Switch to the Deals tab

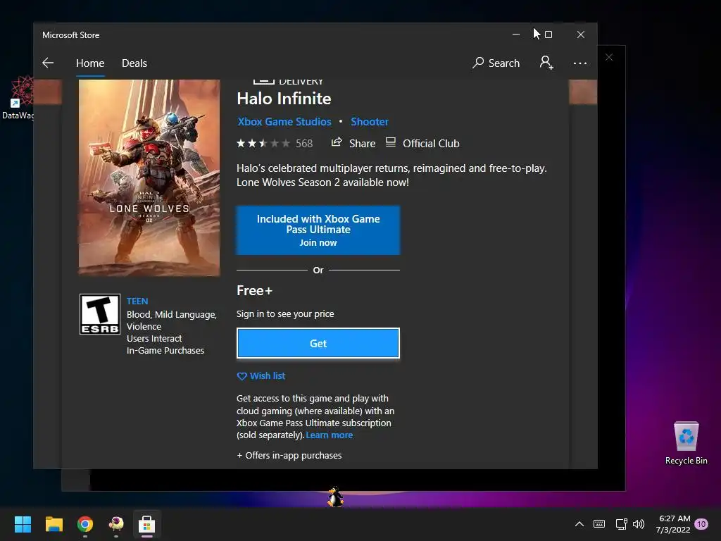pyautogui.click(x=134, y=63)
